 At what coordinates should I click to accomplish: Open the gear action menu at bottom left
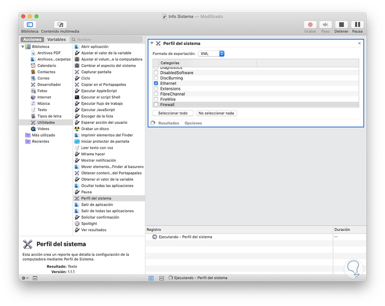tap(25, 278)
